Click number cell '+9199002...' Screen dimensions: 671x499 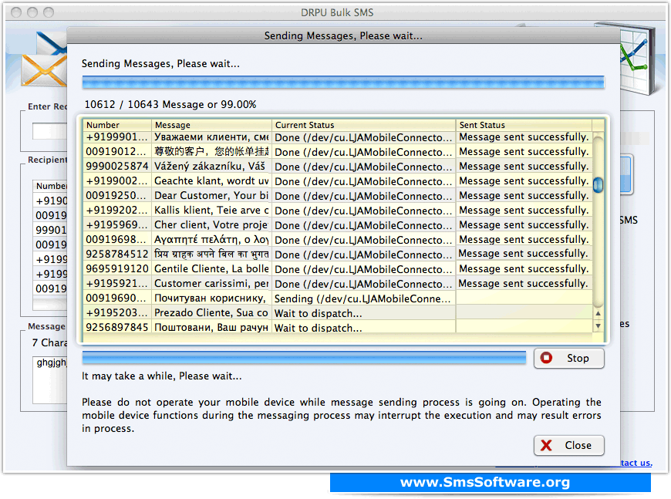pyautogui.click(x=116, y=181)
